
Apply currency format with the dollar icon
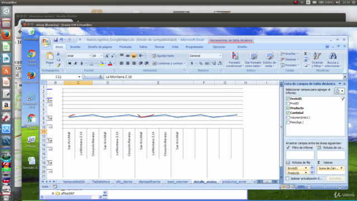[x=192, y=63]
